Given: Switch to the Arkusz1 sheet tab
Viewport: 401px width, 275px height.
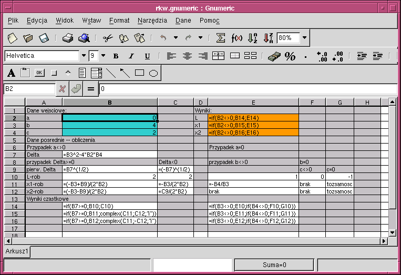Looking at the screenshot, I should pyautogui.click(x=17, y=252).
